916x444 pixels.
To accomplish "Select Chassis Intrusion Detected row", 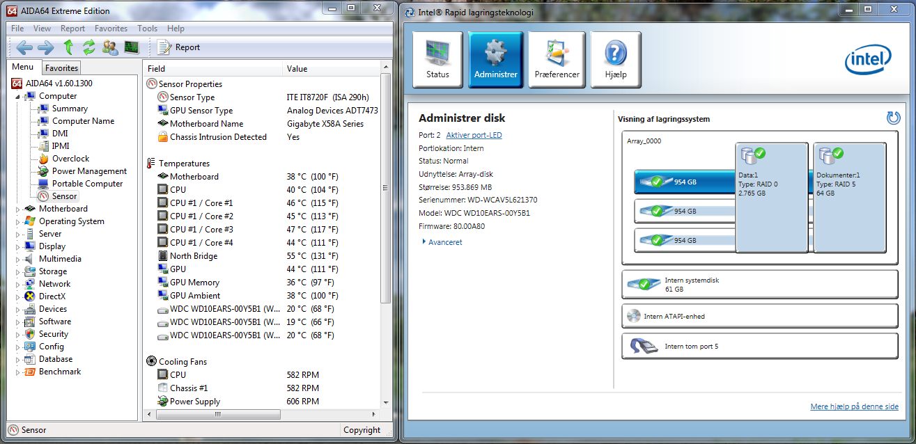I will 262,137.
